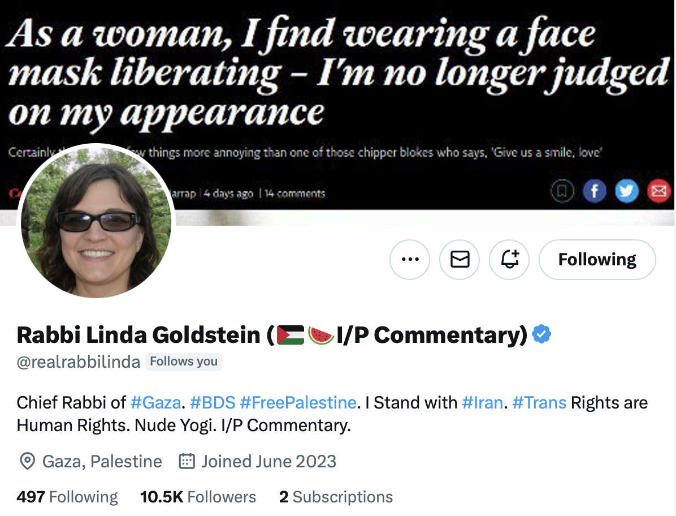Click the blue verified checkmark badge
The height and width of the screenshot is (516, 676).
(x=542, y=335)
